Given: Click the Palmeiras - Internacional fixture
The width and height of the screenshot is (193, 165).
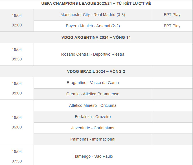Looking at the screenshot, I should point(93,139).
